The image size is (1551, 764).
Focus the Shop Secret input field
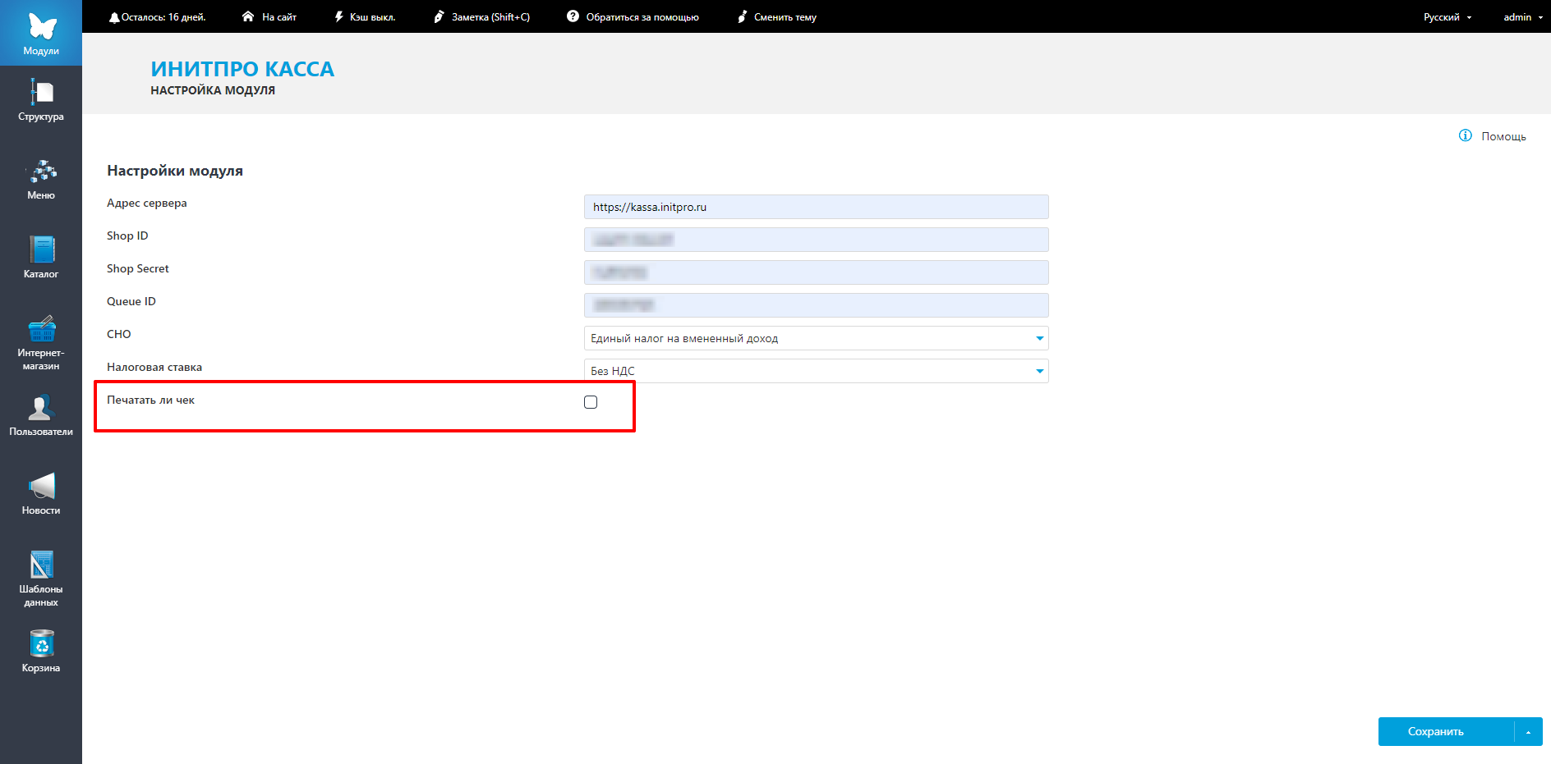pyautogui.click(x=817, y=272)
